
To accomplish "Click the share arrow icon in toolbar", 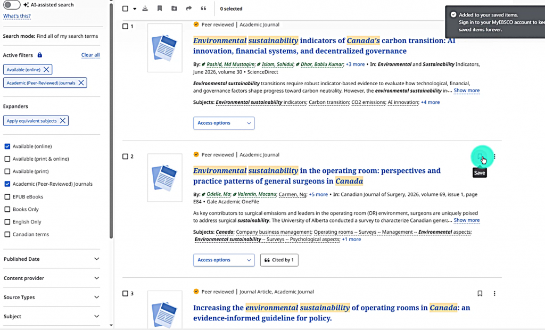I will pos(189,9).
